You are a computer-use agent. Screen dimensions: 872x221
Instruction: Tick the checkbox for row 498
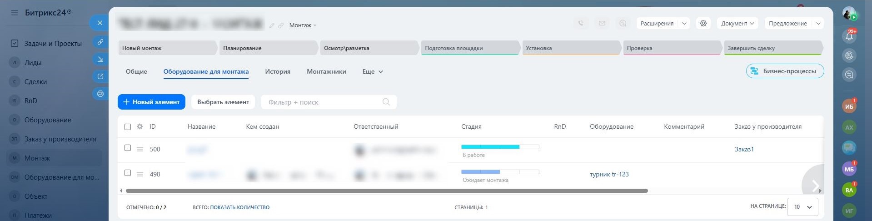pyautogui.click(x=128, y=173)
